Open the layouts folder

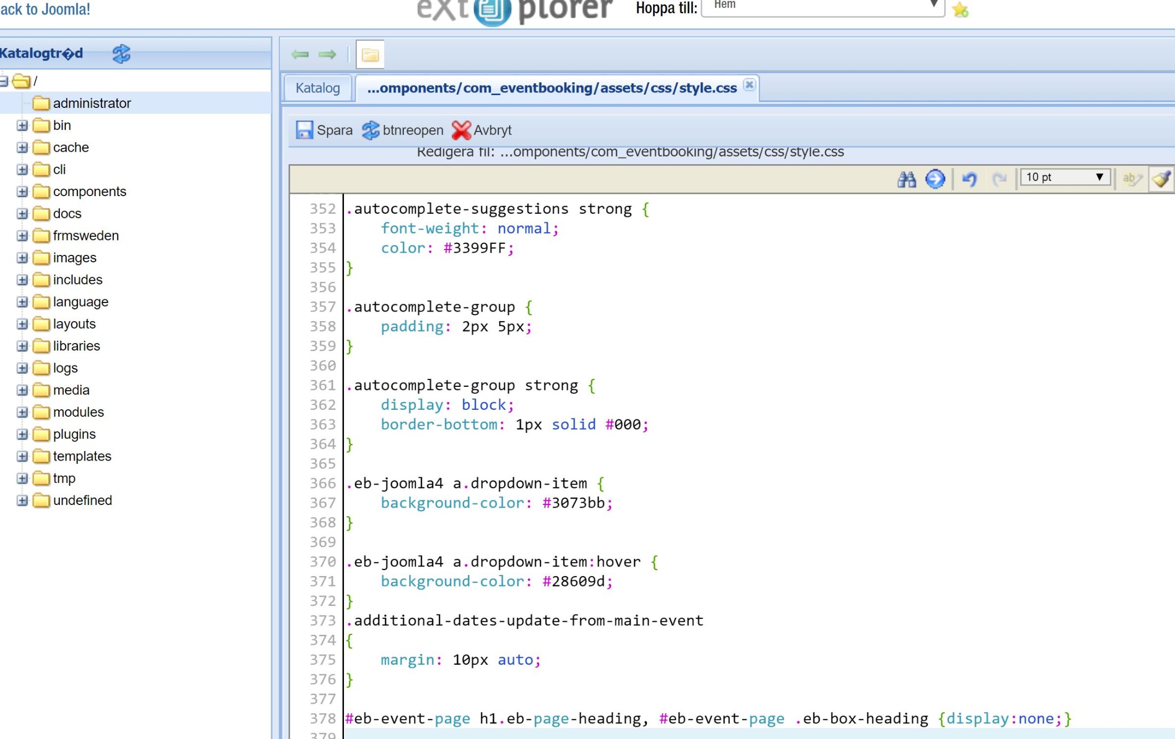click(x=74, y=324)
